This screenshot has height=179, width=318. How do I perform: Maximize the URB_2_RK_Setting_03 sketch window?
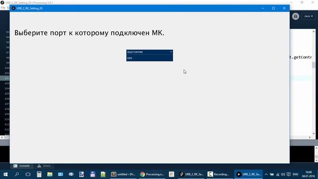[x=273, y=8]
